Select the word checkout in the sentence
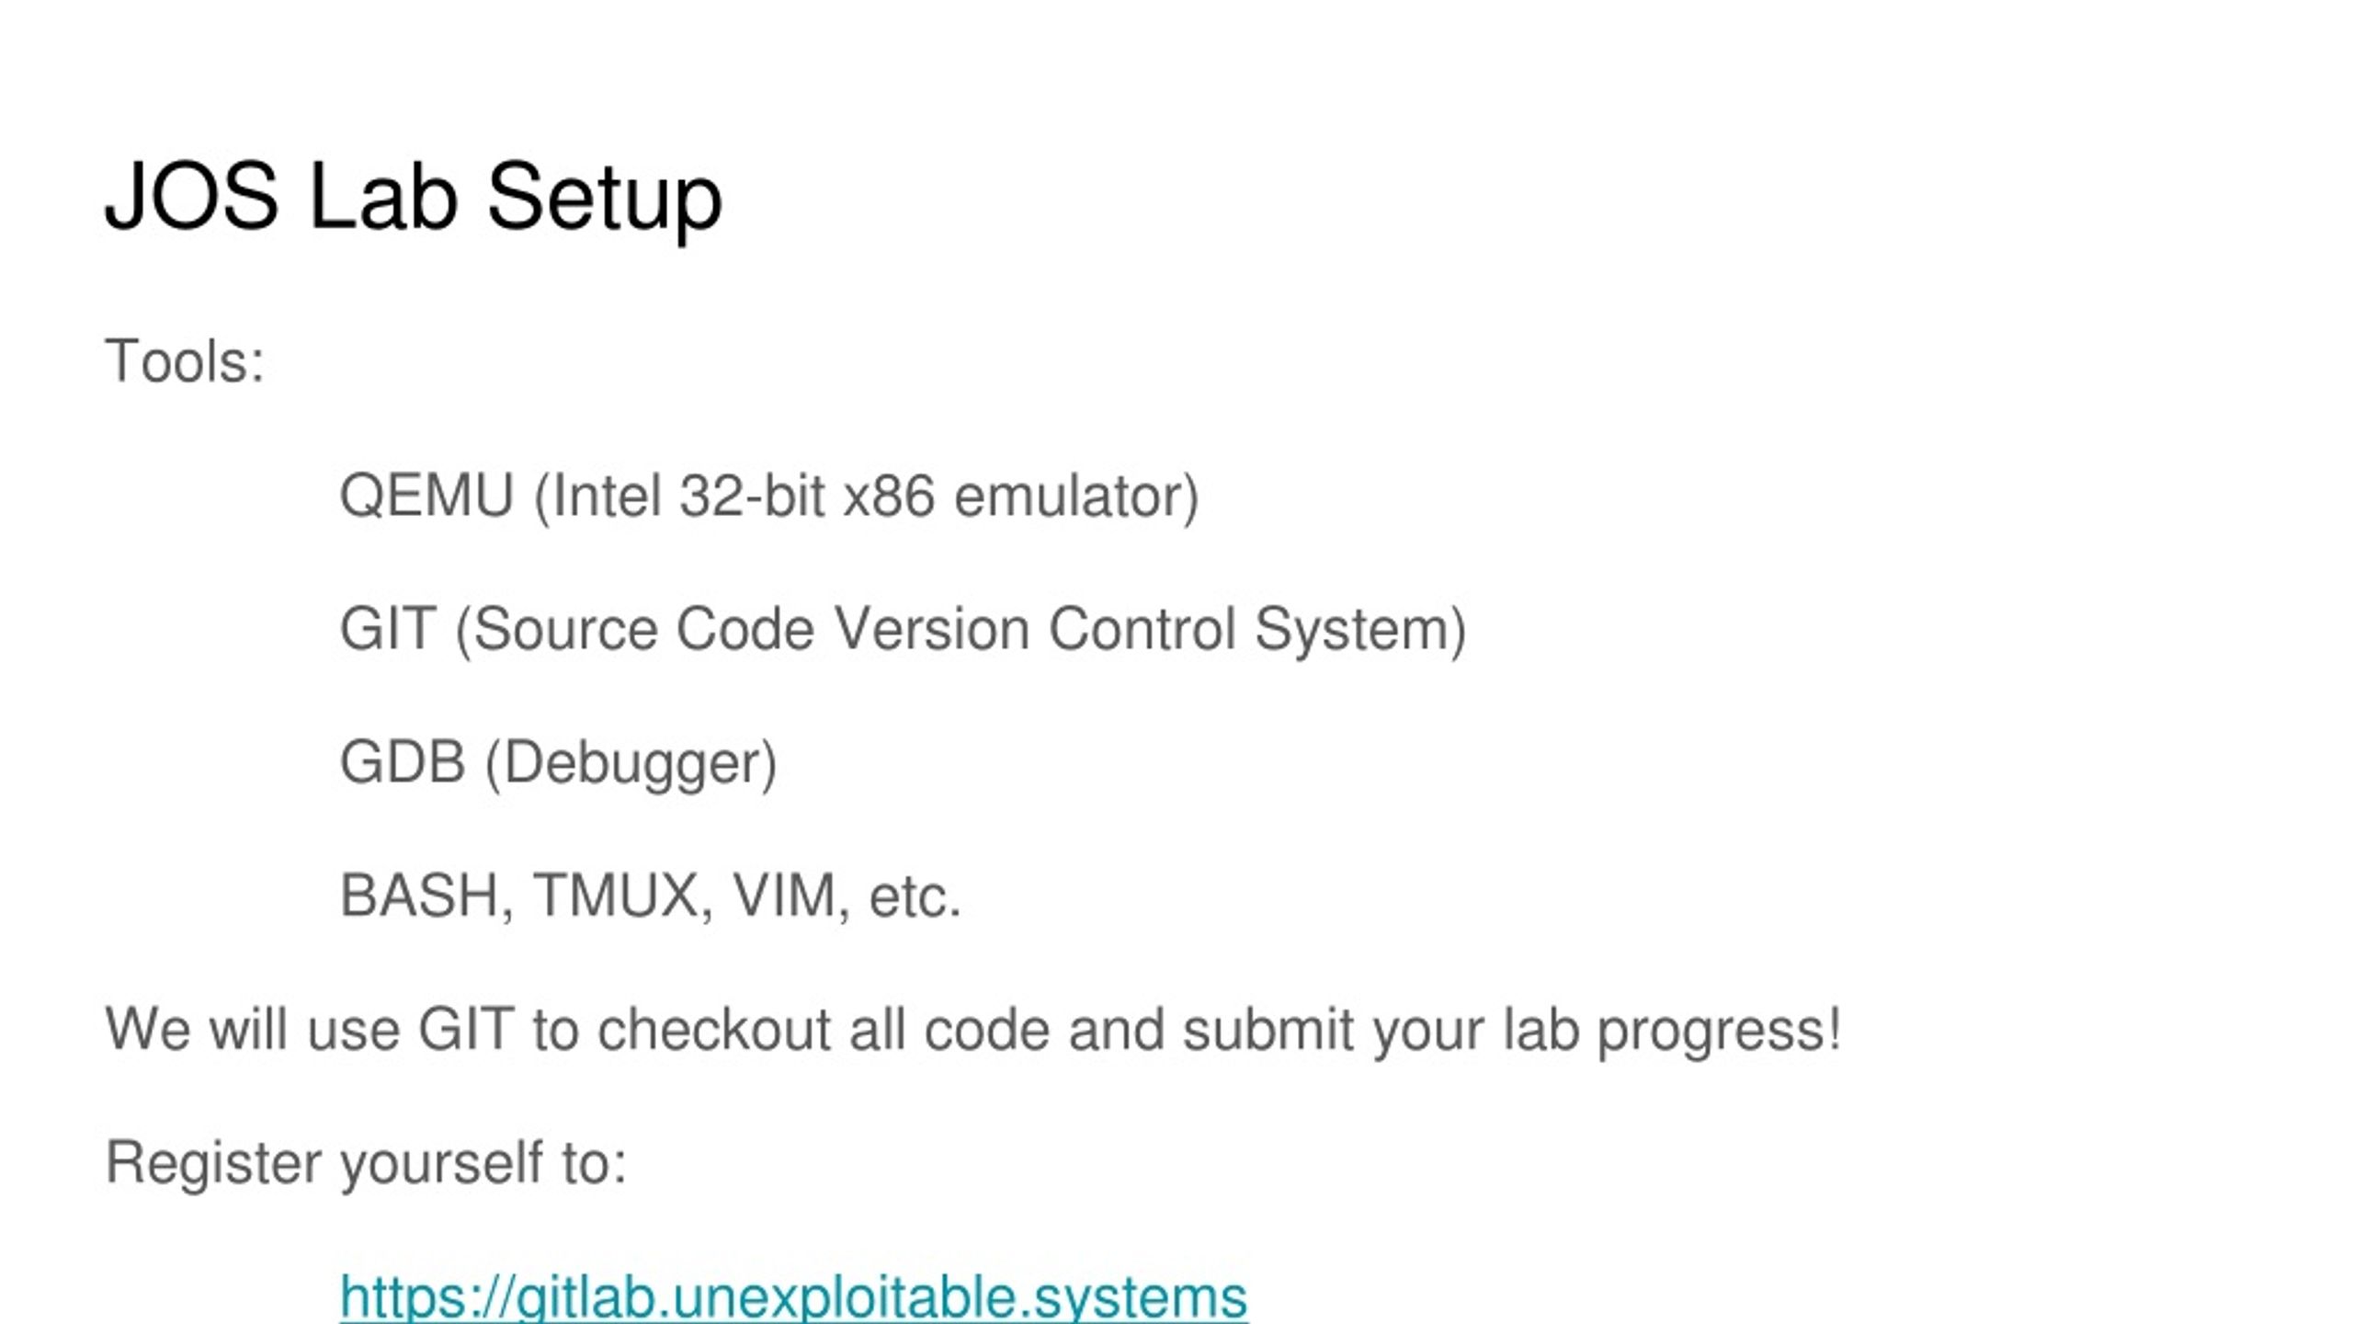The width and height of the screenshot is (2353, 1324). [715, 1028]
